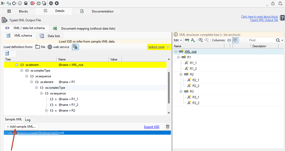Open 'Click here to read about block' link
286x151 pixels.
260,17
